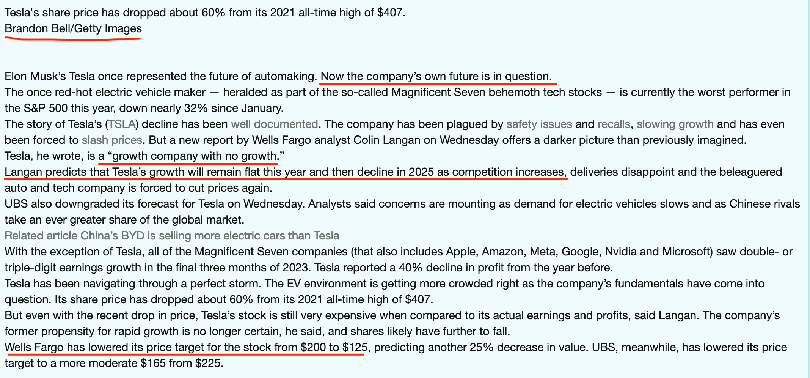Open the "slash prices" link
Image resolution: width=810 pixels, height=378 pixels.
point(112,140)
